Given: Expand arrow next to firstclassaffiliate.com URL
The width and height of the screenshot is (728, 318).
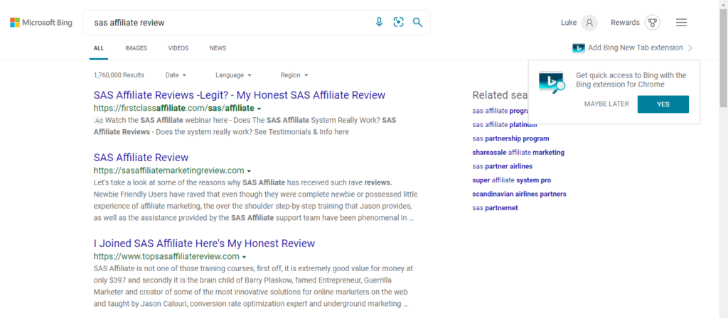Looking at the screenshot, I should (259, 109).
